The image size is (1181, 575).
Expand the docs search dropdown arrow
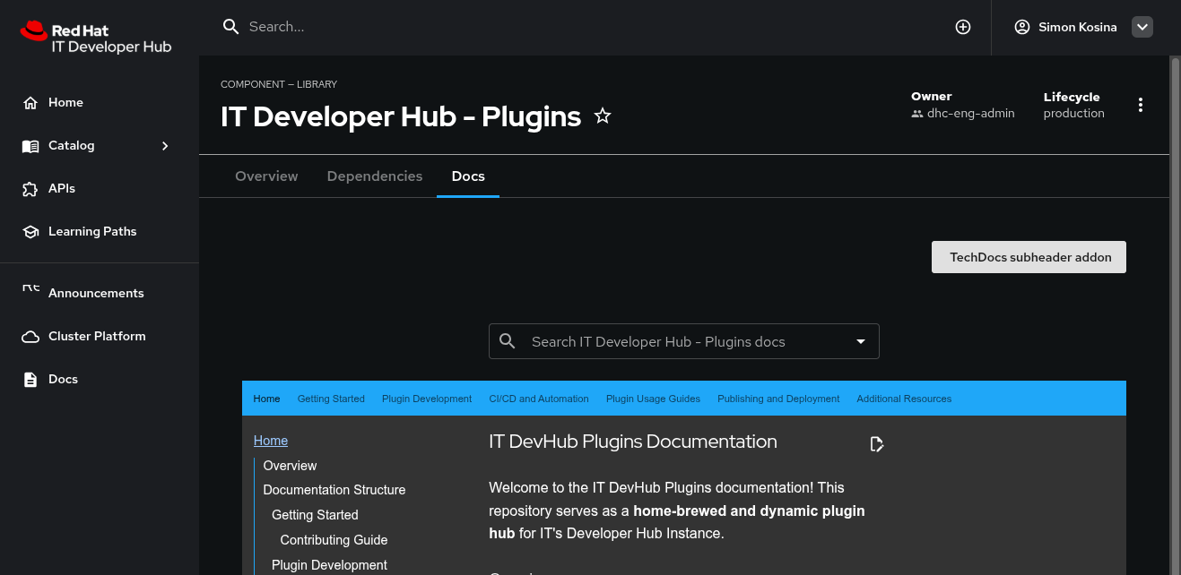(861, 341)
